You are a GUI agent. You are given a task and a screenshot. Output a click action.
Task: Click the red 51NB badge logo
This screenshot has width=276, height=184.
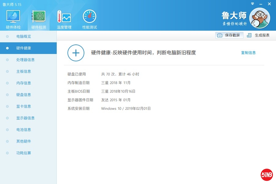[266, 175]
